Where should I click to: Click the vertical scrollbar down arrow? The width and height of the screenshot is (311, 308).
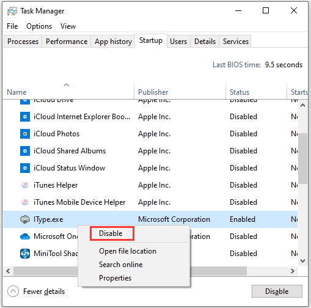click(x=303, y=261)
